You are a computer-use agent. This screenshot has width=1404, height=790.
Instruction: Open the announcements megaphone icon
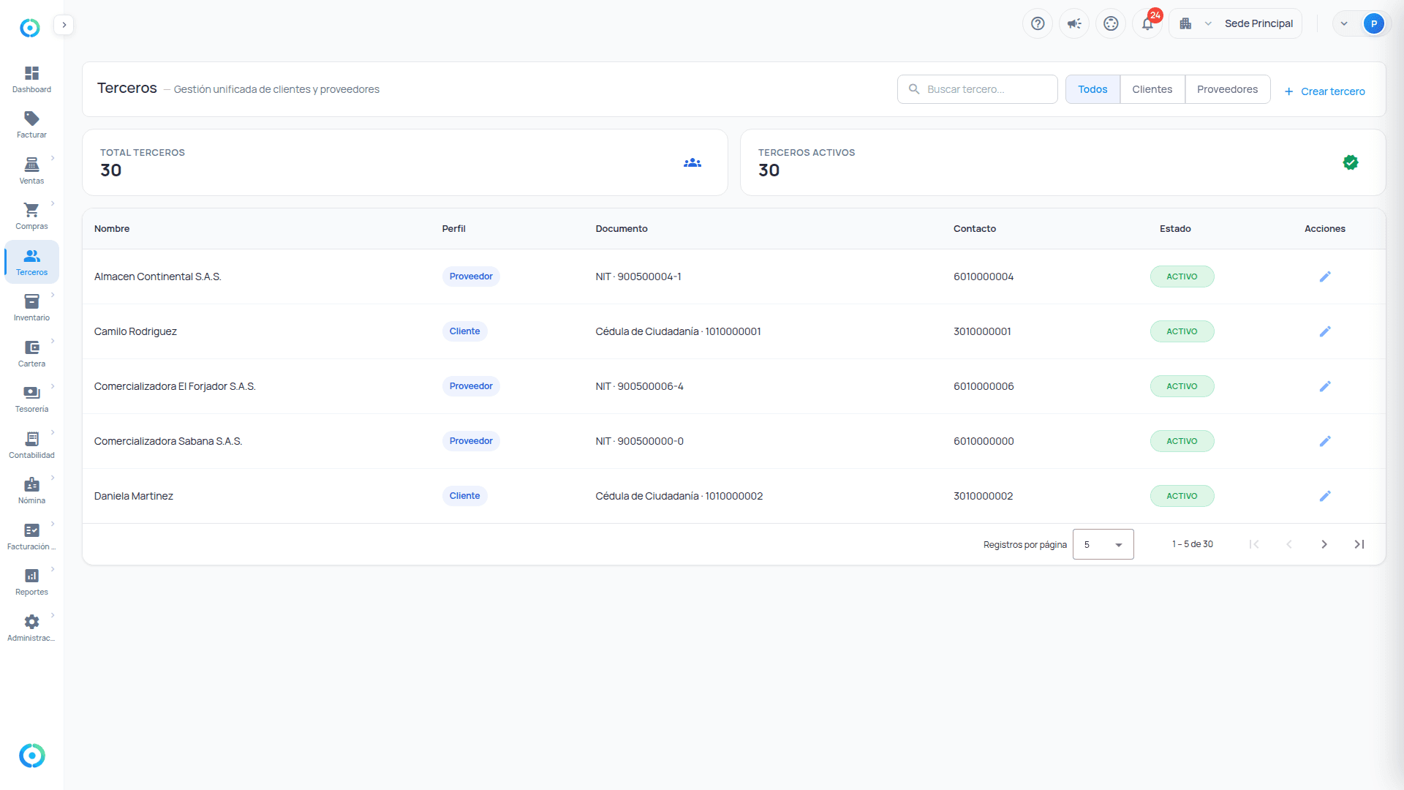pyautogui.click(x=1074, y=23)
